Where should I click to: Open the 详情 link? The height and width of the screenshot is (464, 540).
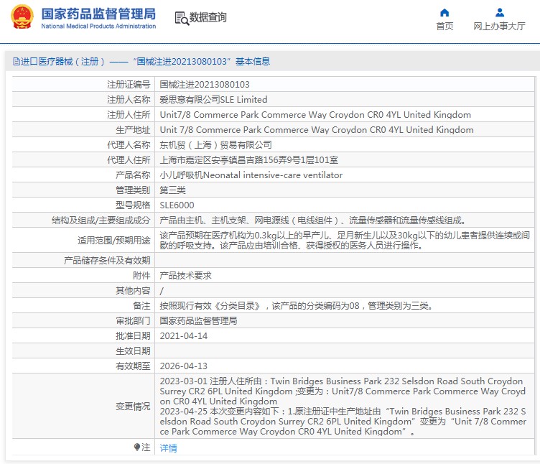(x=168, y=448)
